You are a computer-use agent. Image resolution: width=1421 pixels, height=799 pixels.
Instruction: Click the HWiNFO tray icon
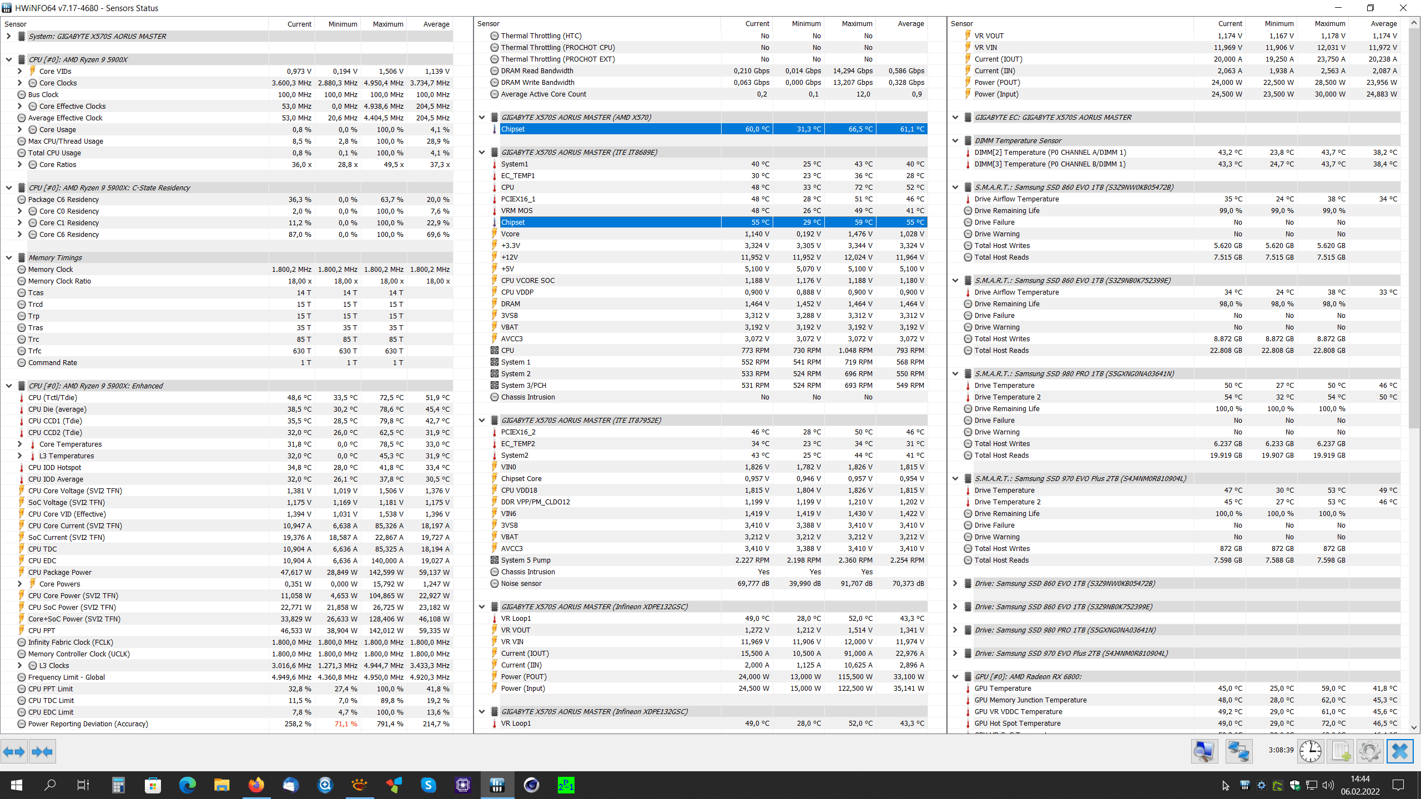point(1245,785)
